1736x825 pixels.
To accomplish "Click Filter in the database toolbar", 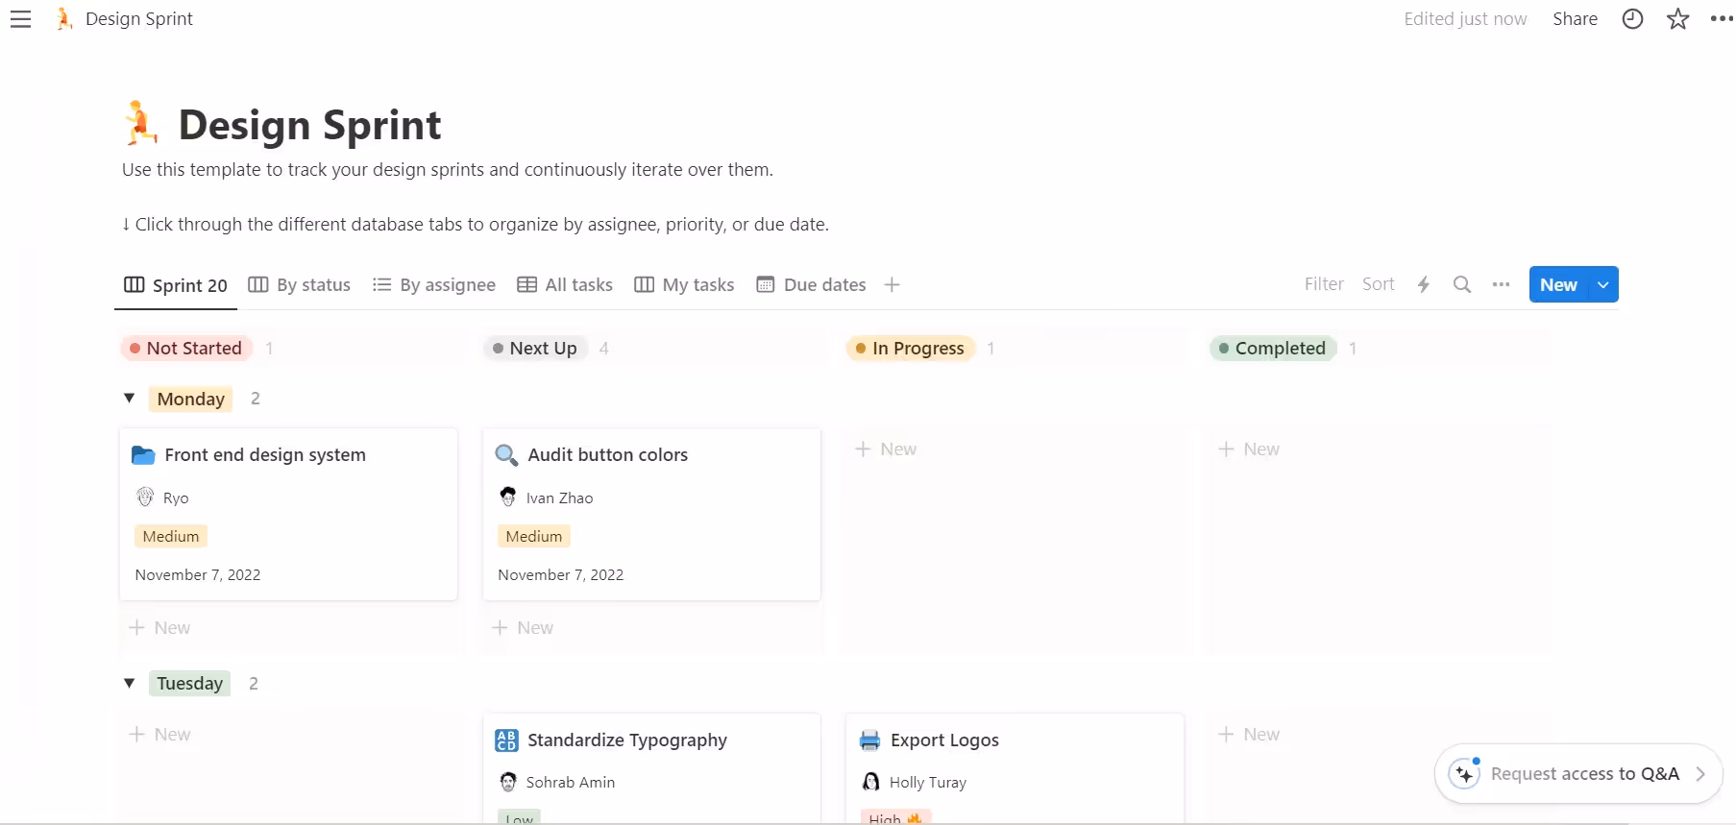I will point(1323,284).
